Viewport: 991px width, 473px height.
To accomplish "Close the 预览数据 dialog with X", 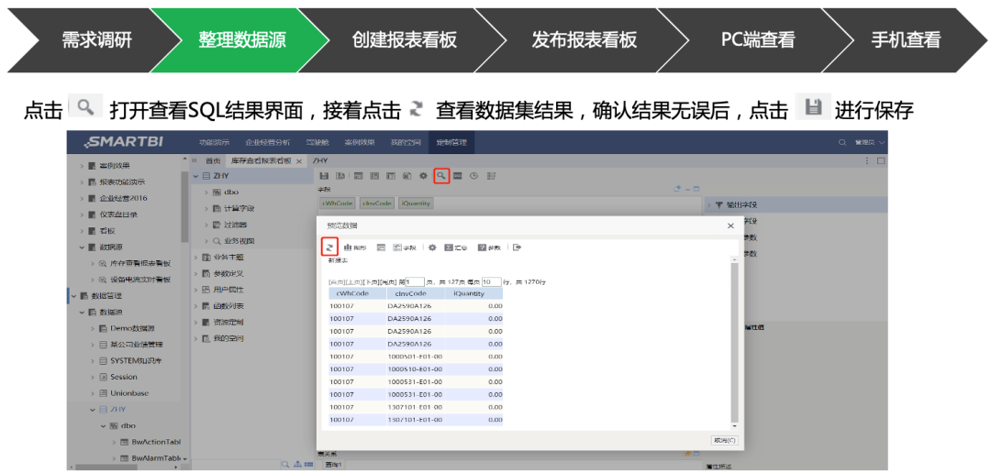I will (x=730, y=225).
